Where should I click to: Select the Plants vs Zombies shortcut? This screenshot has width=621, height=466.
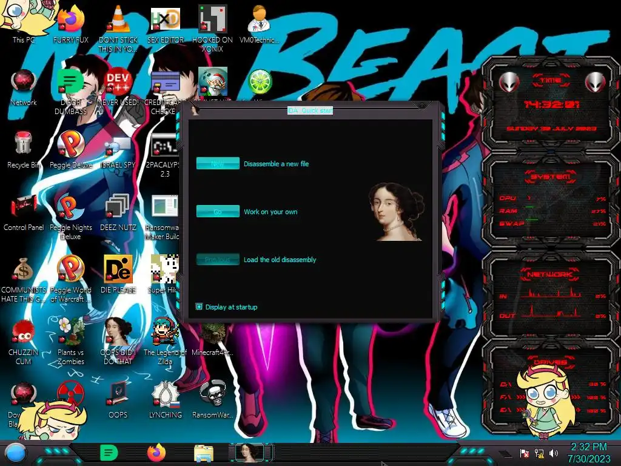71,341
